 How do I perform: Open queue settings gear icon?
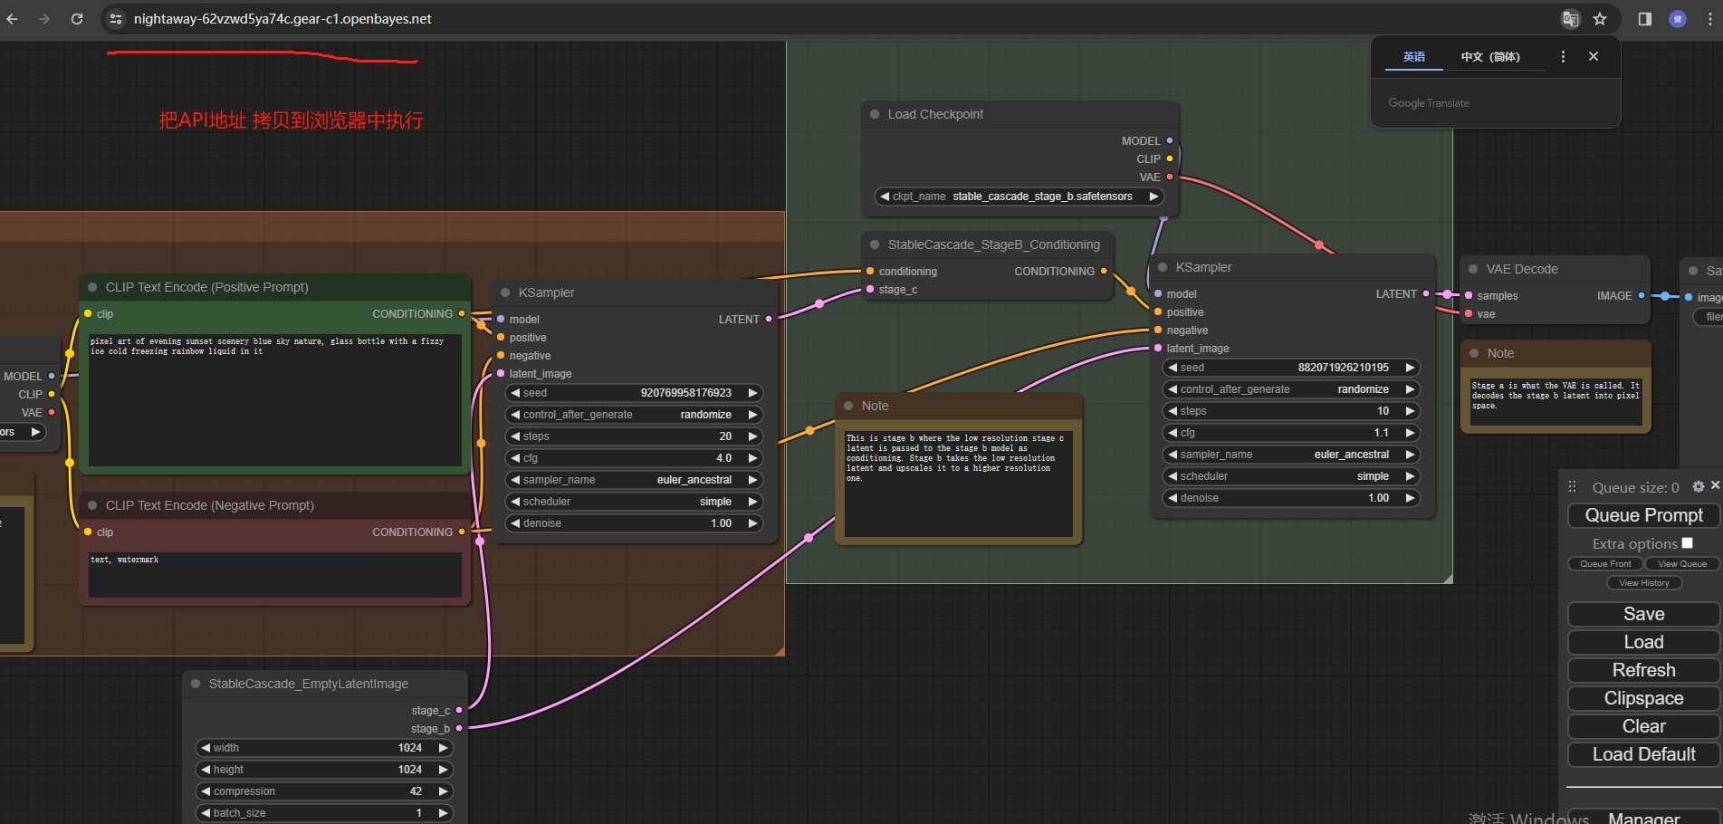point(1699,486)
